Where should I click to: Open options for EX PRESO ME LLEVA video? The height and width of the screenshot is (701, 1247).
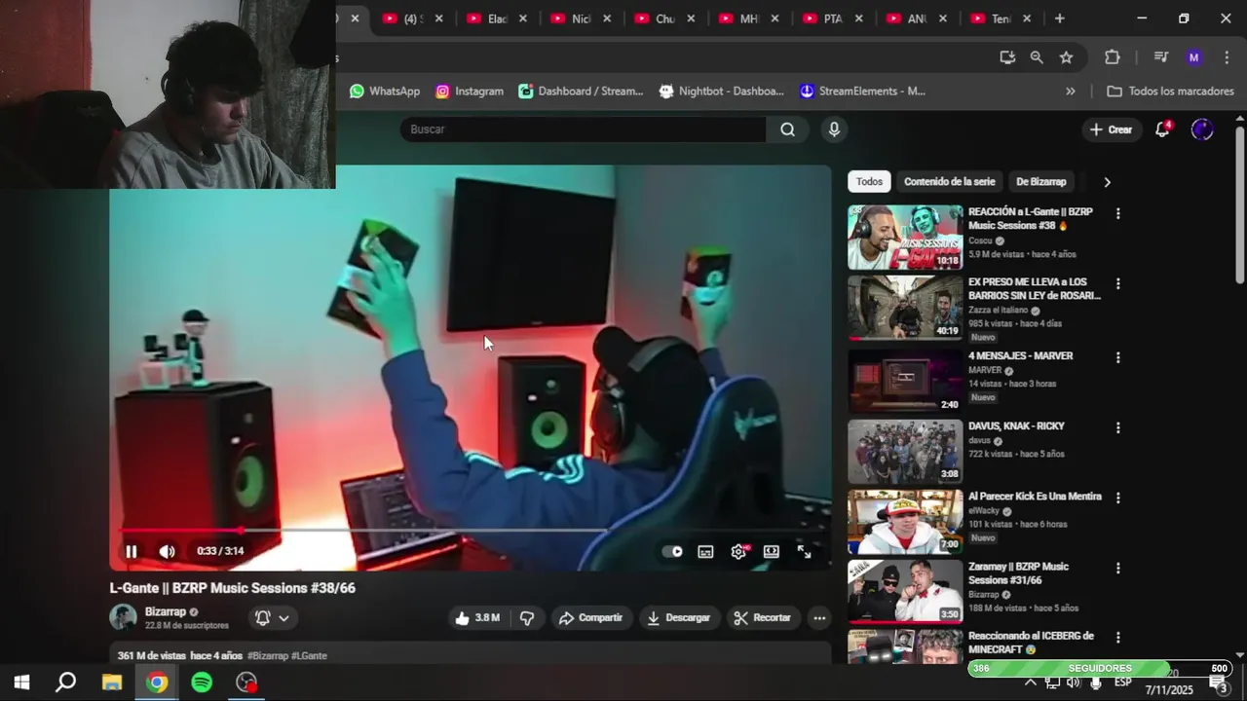click(x=1118, y=284)
